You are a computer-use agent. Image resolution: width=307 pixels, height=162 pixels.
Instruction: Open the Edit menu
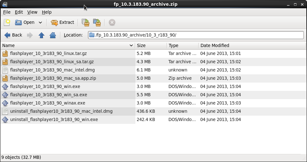pos(19,12)
